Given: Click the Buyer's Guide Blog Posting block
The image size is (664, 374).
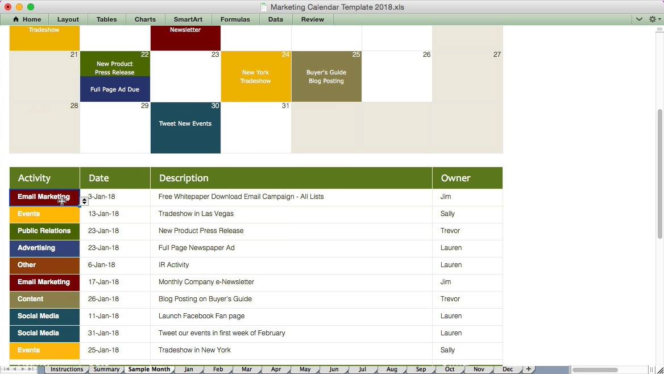Looking at the screenshot, I should coord(326,77).
